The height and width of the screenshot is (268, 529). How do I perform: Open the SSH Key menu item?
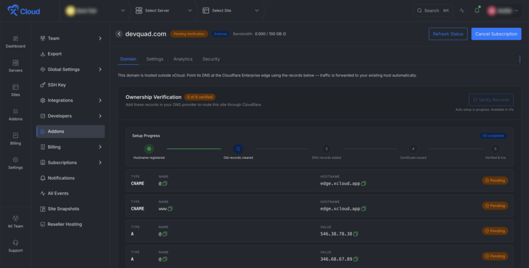click(x=70, y=85)
